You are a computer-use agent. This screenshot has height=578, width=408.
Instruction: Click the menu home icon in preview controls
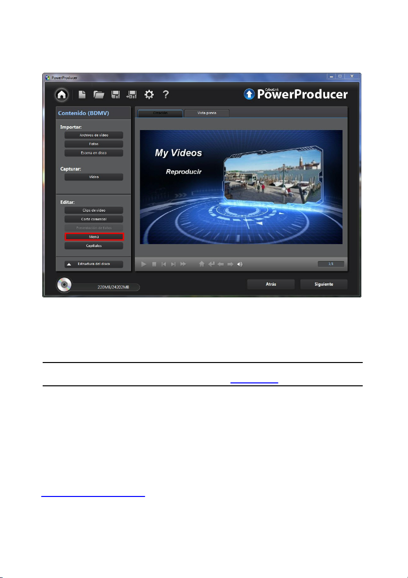point(201,264)
